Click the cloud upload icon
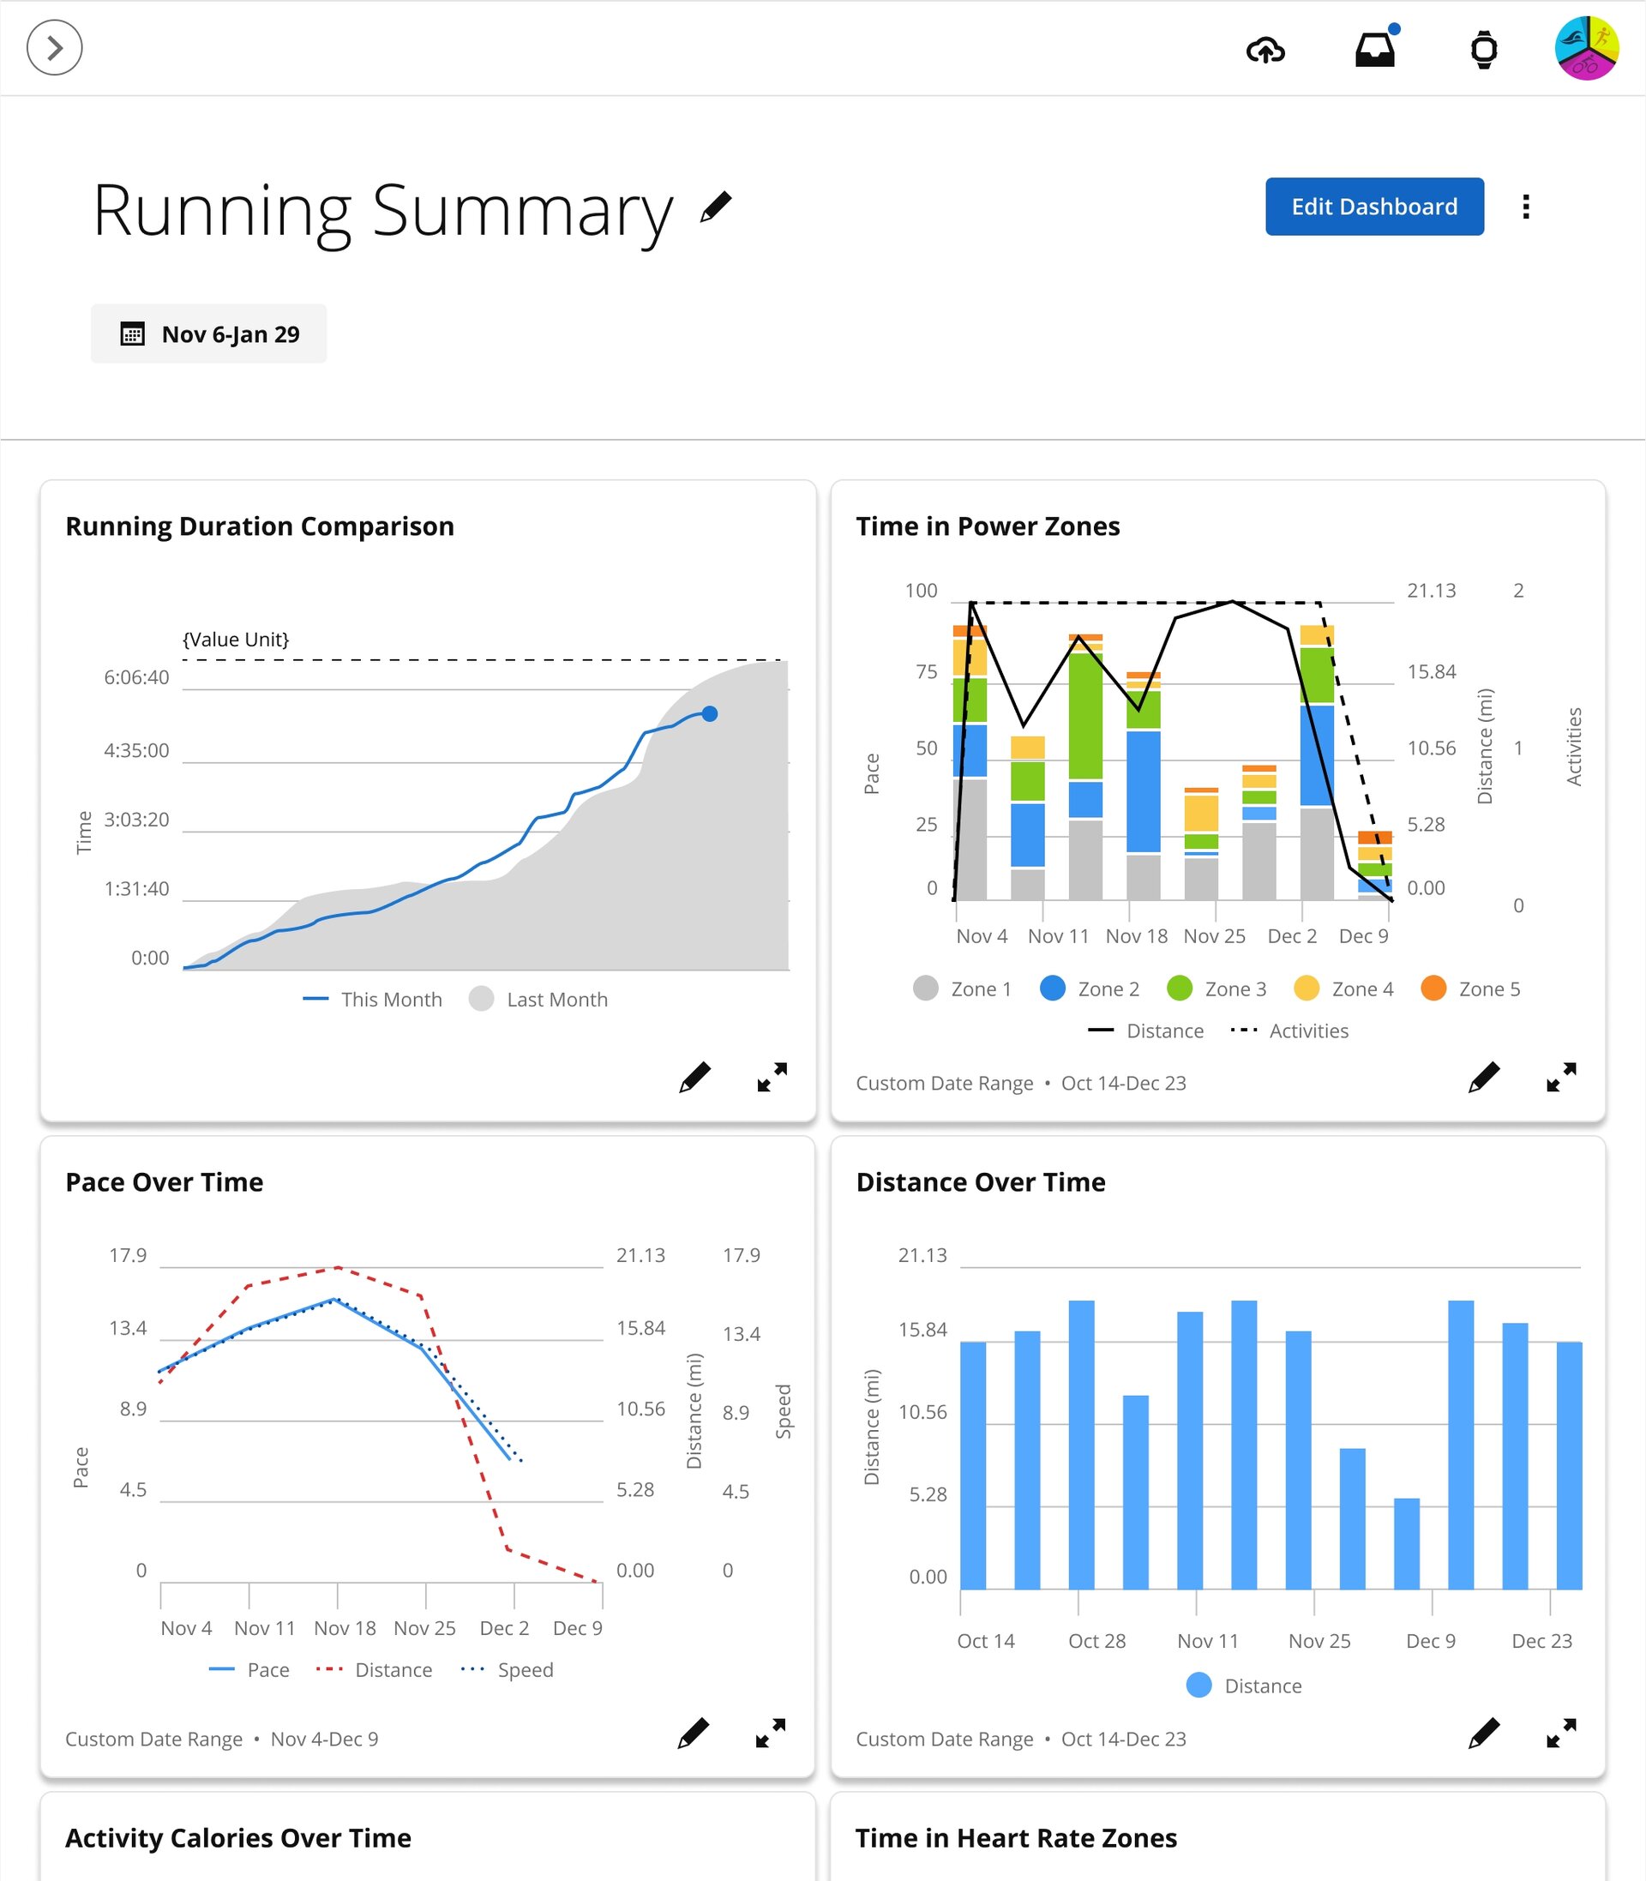 1265,50
